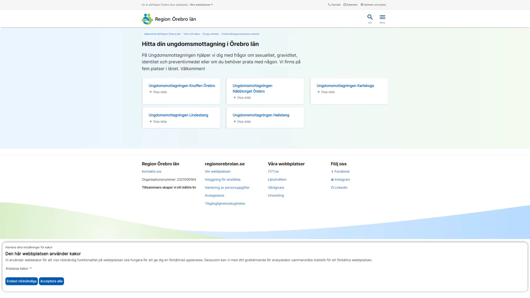Open the LinkedIn link in the footer

click(x=339, y=188)
